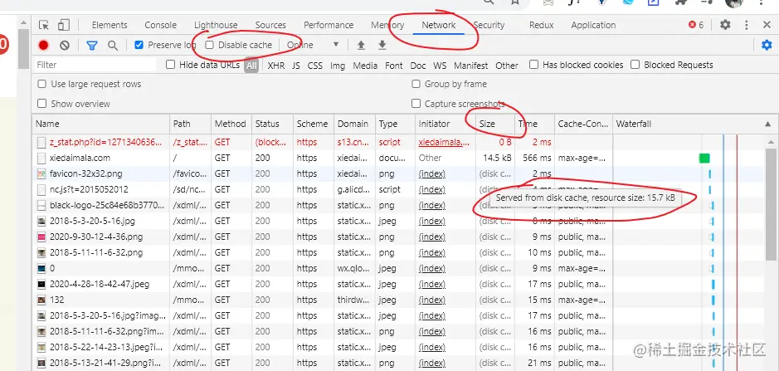Filter requests by CSS type
779x371 pixels.
[x=315, y=65]
